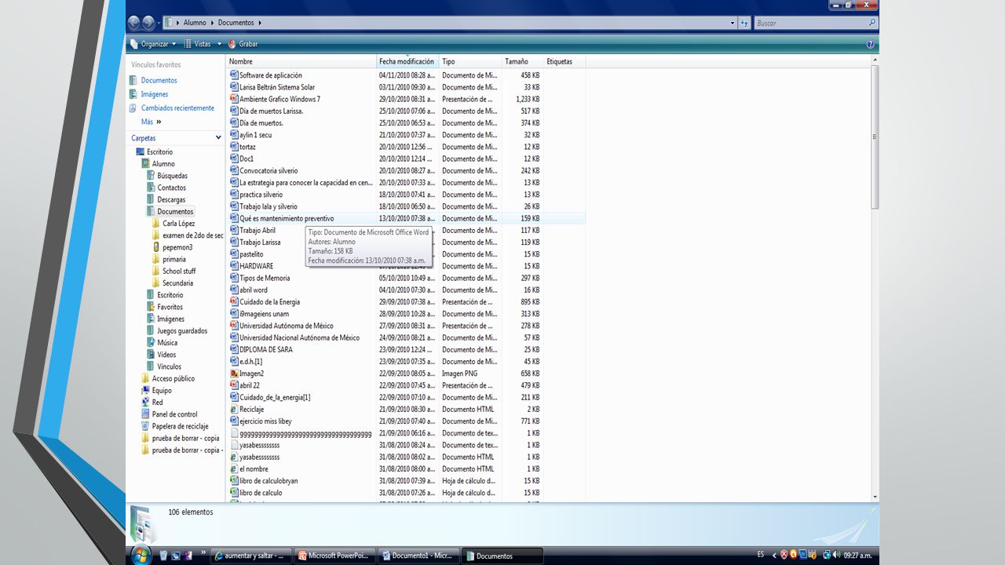Image resolution: width=1005 pixels, height=565 pixels.
Task: Switch to aumentar y saltar taskbar button
Action: click(252, 556)
